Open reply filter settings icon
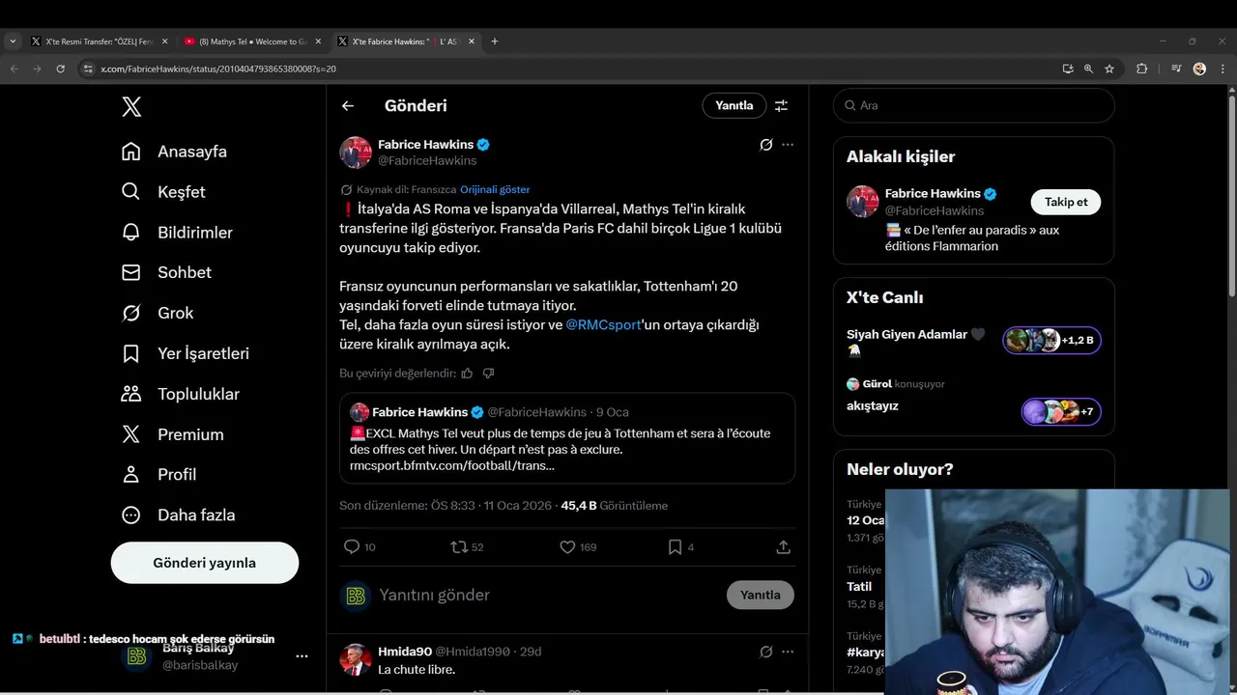Image resolution: width=1237 pixels, height=695 pixels. (x=781, y=106)
